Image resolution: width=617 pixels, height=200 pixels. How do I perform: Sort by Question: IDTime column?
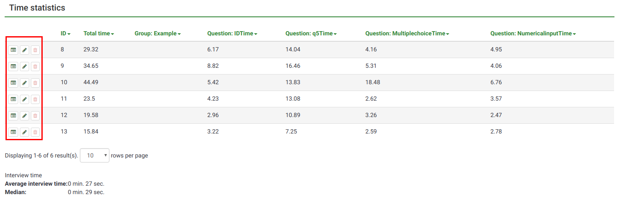point(232,34)
